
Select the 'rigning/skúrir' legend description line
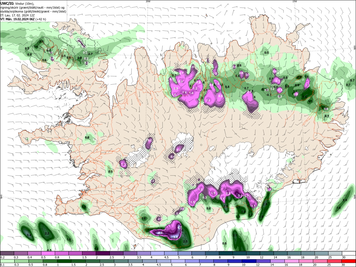pos(32,8)
